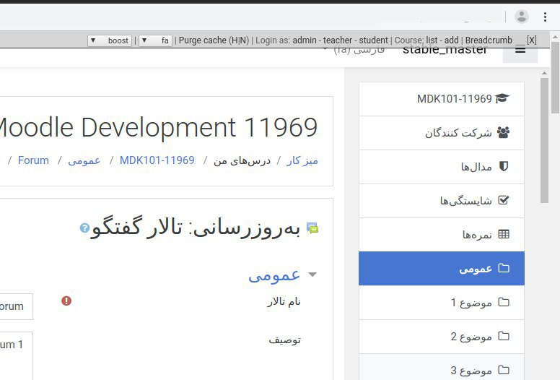
Task: Click the badges shield icon
Action: (504, 166)
